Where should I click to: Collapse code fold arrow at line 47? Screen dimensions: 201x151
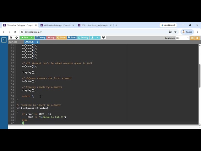click(15, 123)
